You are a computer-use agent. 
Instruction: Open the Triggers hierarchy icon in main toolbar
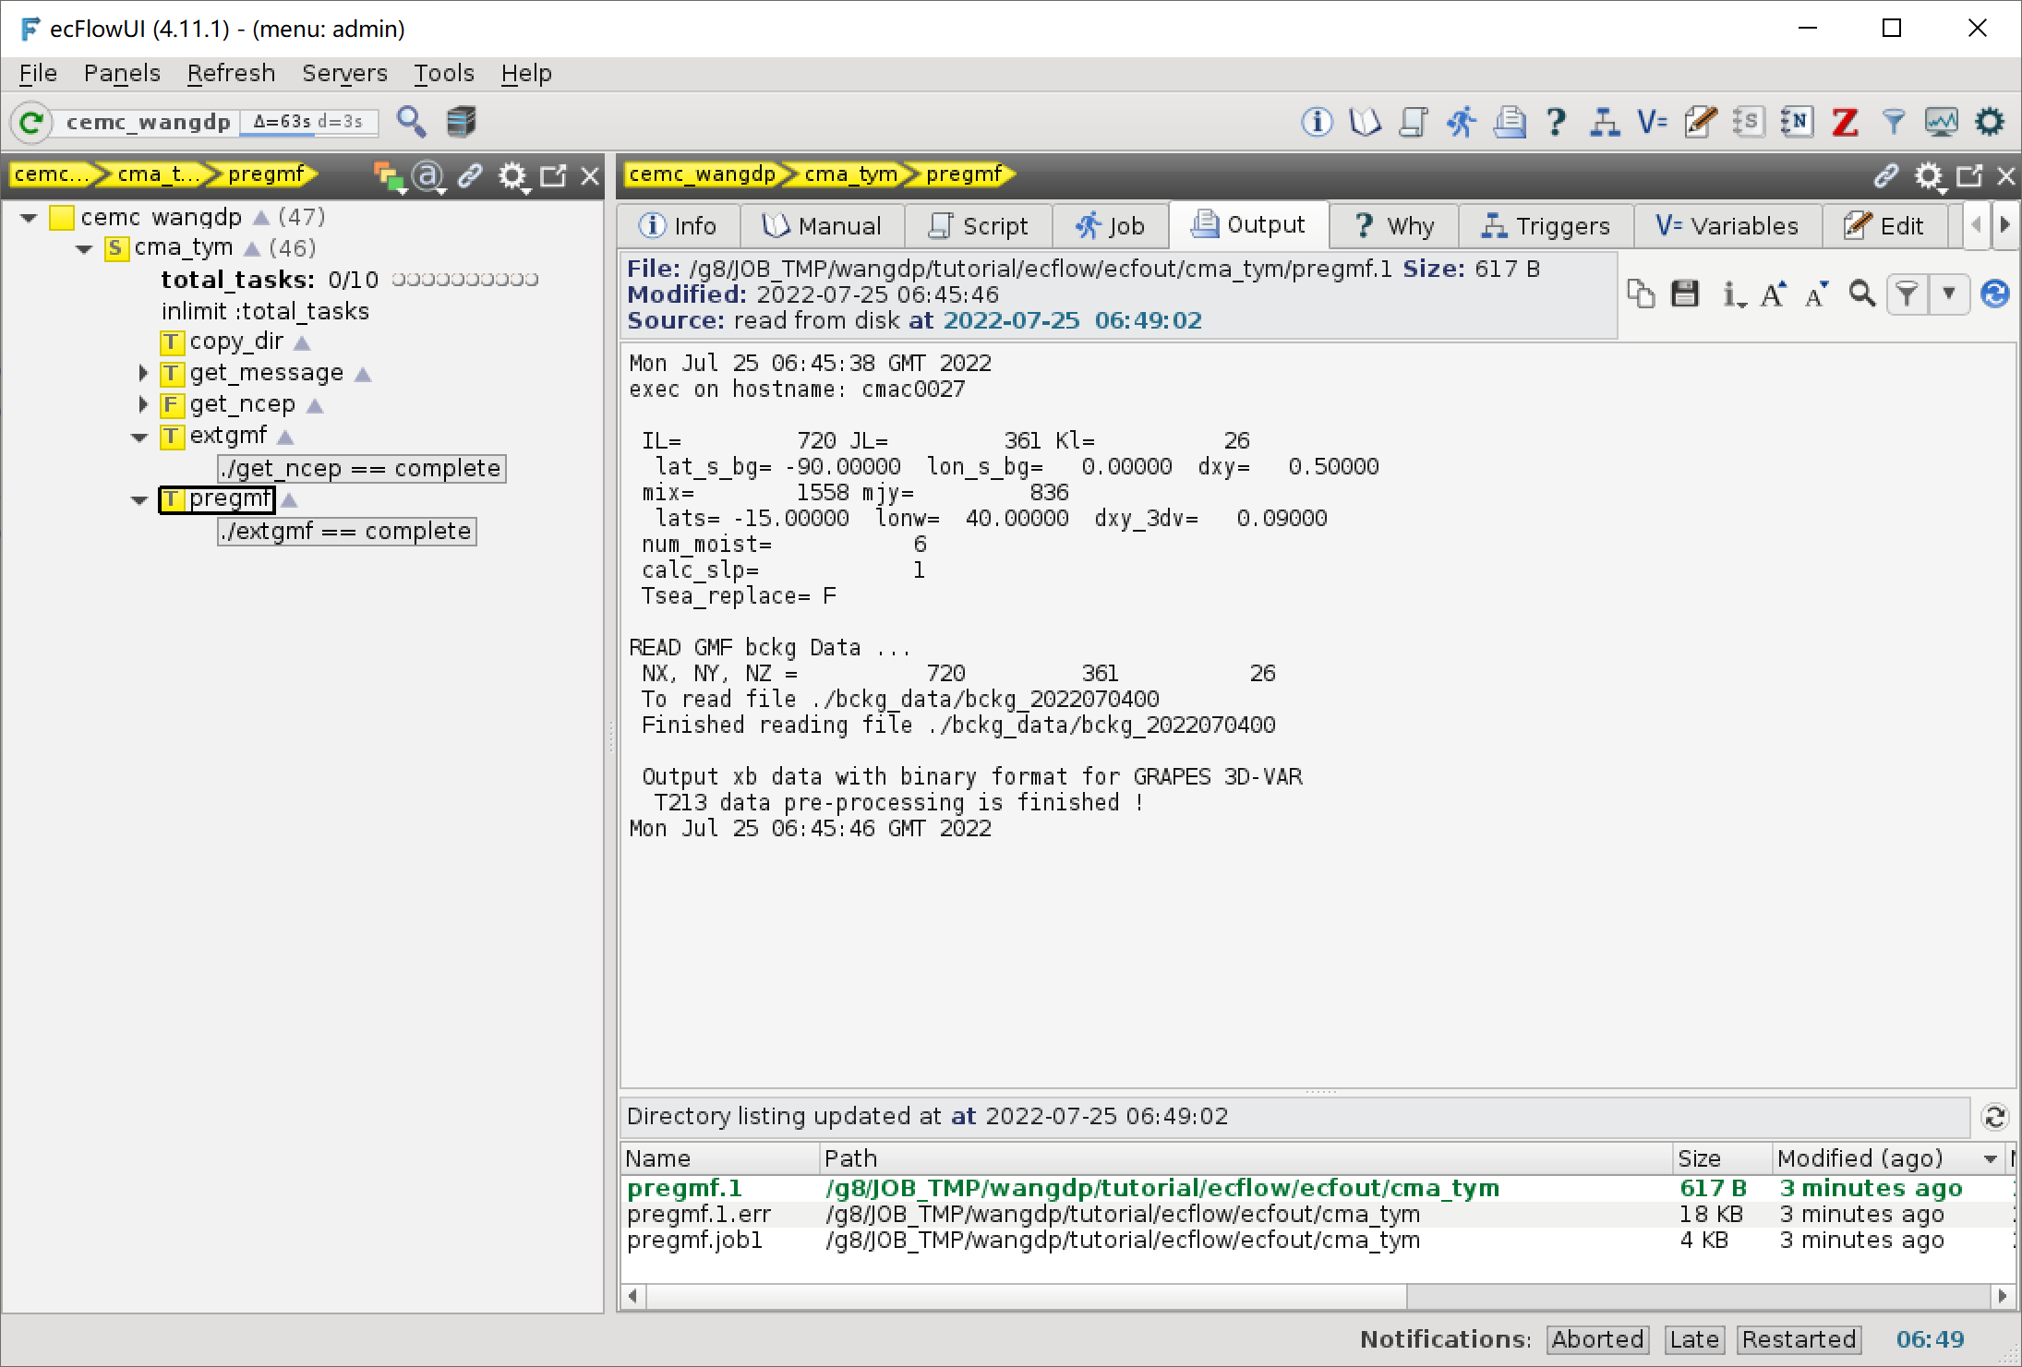pos(1605,122)
